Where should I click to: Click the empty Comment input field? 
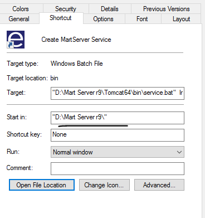[x=118, y=168]
